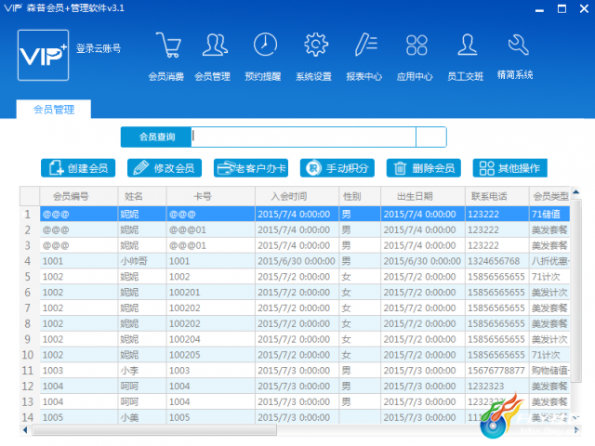Select row header number 1
Image resolution: width=595 pixels, height=446 pixels.
click(30, 215)
